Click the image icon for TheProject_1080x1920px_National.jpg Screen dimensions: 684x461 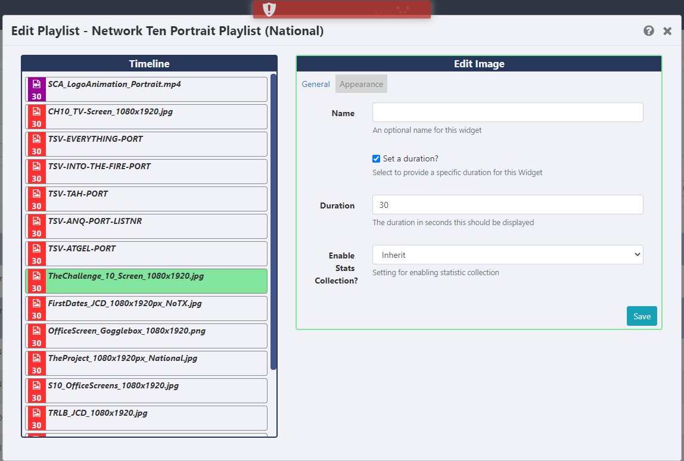coord(37,358)
